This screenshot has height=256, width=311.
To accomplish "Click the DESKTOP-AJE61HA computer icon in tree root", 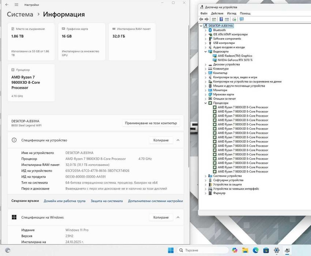I will tap(206, 26).
